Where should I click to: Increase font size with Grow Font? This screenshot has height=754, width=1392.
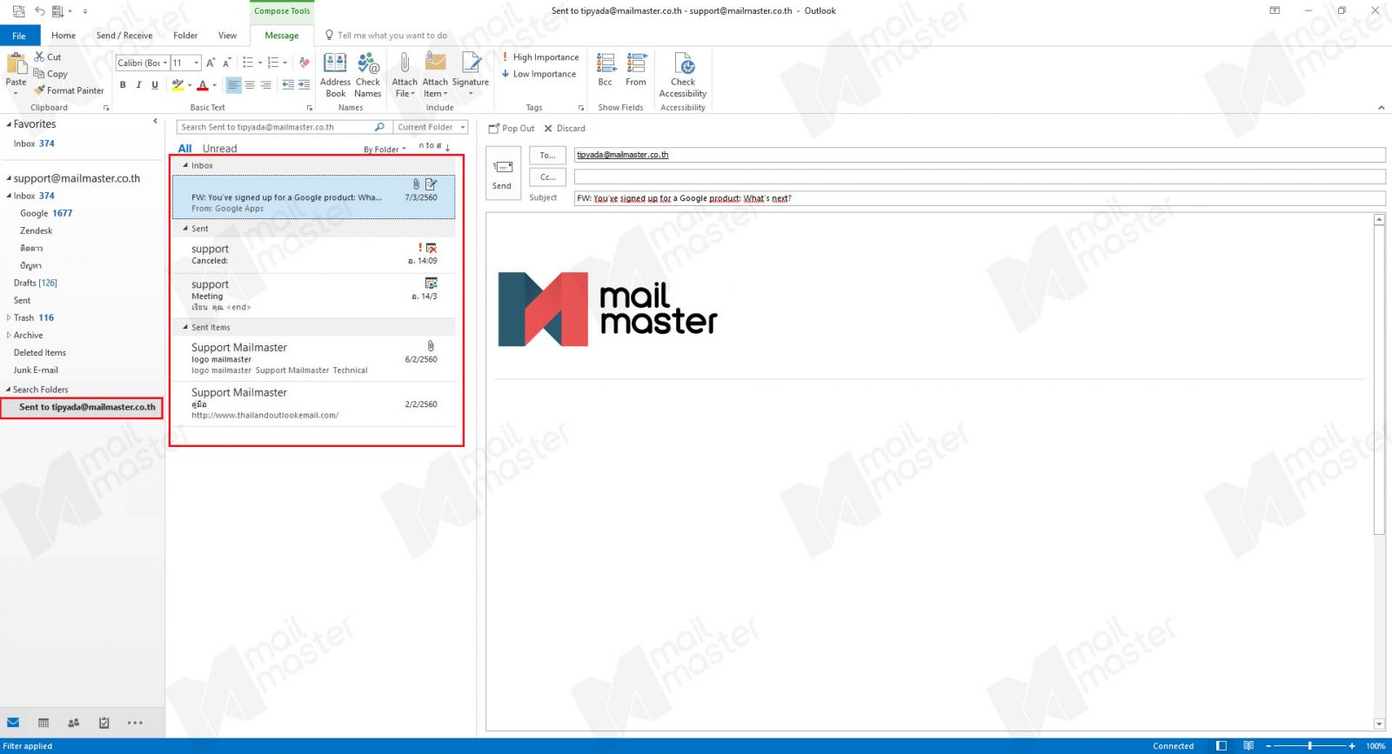coord(211,63)
